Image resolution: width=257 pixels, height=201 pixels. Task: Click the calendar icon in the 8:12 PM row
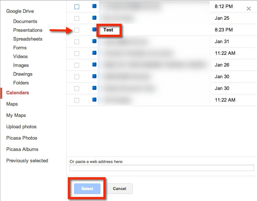coord(94,6)
